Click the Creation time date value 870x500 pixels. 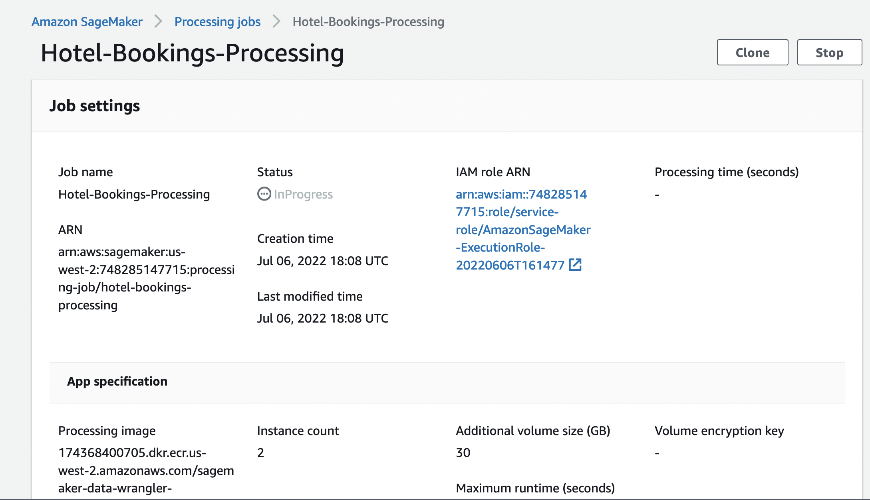coord(322,261)
